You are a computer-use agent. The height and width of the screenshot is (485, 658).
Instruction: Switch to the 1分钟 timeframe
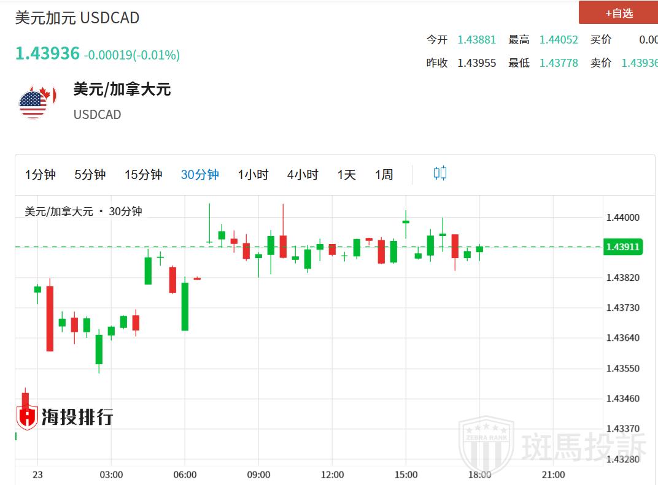point(41,175)
